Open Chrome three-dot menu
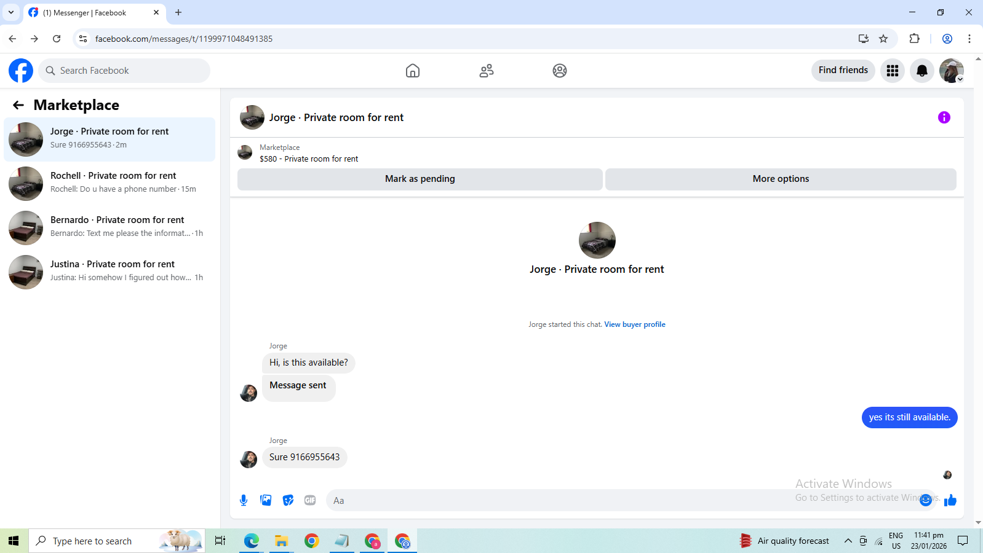Image resolution: width=983 pixels, height=553 pixels. [969, 39]
